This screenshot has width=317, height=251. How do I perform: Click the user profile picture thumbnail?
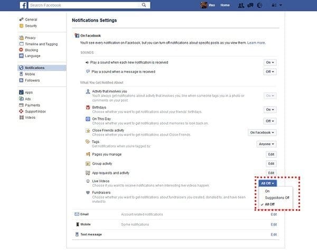click(202, 5)
